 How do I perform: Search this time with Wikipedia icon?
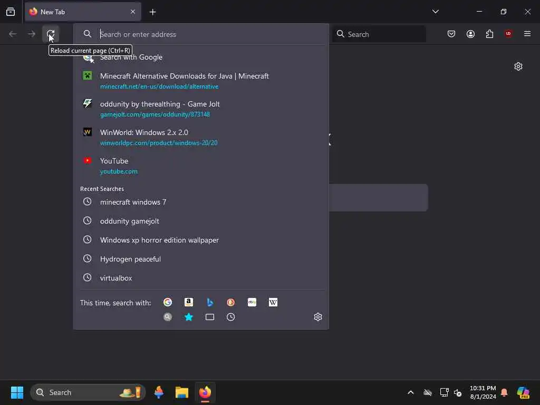click(x=273, y=302)
